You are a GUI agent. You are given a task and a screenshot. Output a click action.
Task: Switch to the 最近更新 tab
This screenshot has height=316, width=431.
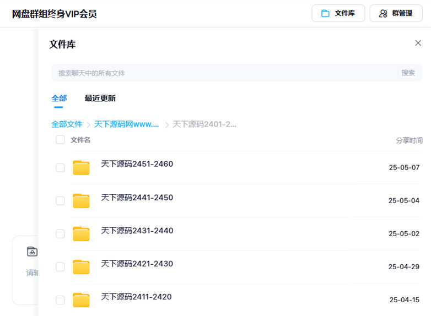(x=100, y=99)
